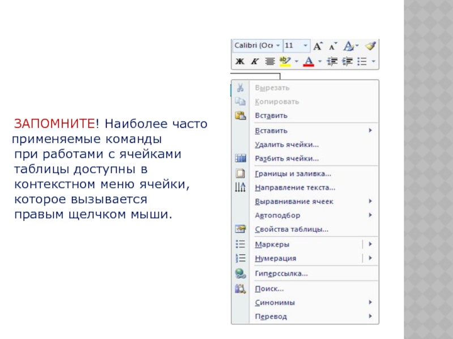Select 'Границы и заливка...' menu entry
The width and height of the screenshot is (453, 339).
(293, 174)
